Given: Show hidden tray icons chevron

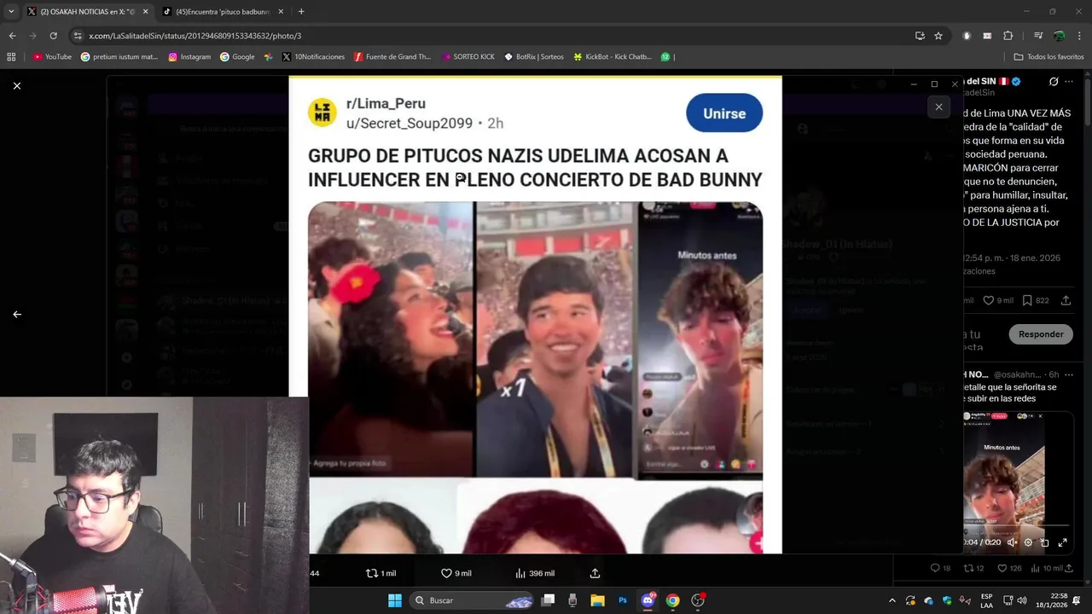Looking at the screenshot, I should 892,600.
